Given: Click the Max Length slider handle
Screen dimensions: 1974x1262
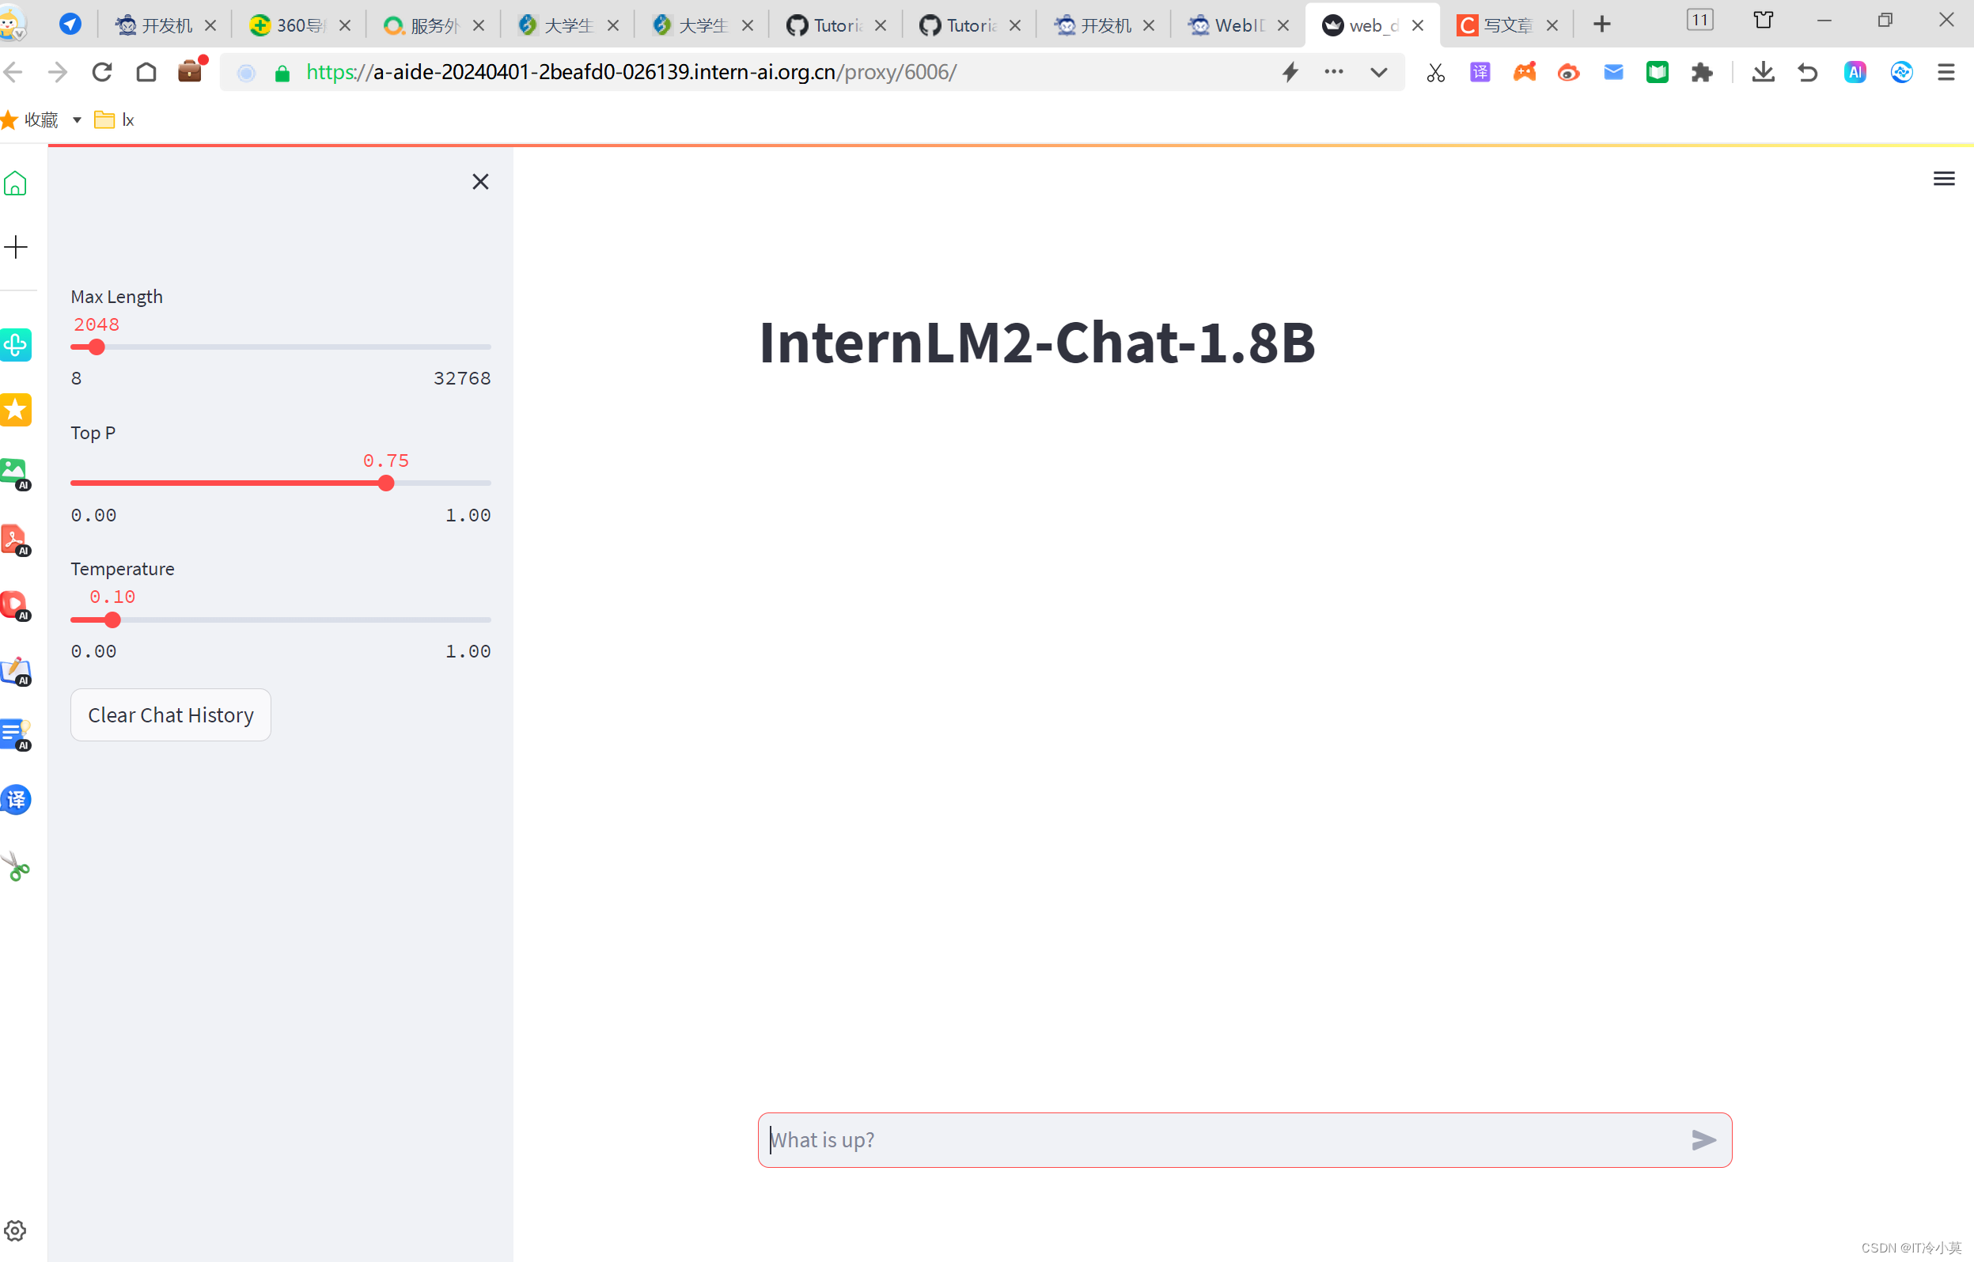Looking at the screenshot, I should 97,347.
